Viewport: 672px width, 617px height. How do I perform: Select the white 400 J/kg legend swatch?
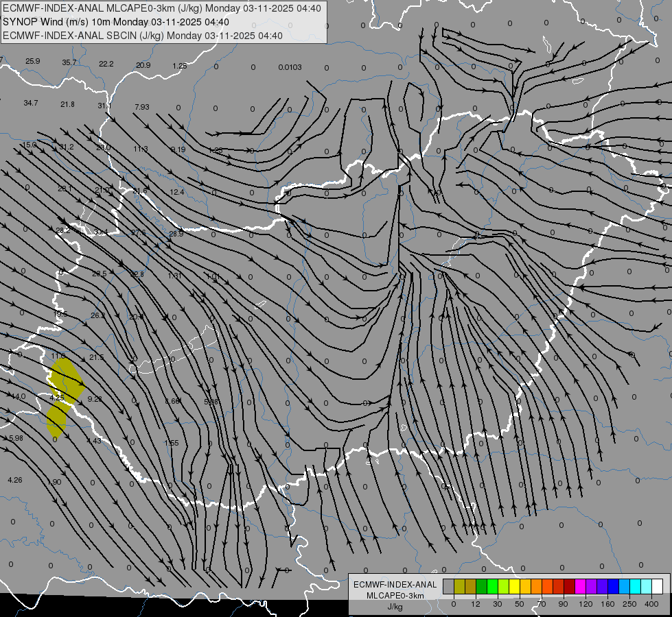click(x=658, y=586)
